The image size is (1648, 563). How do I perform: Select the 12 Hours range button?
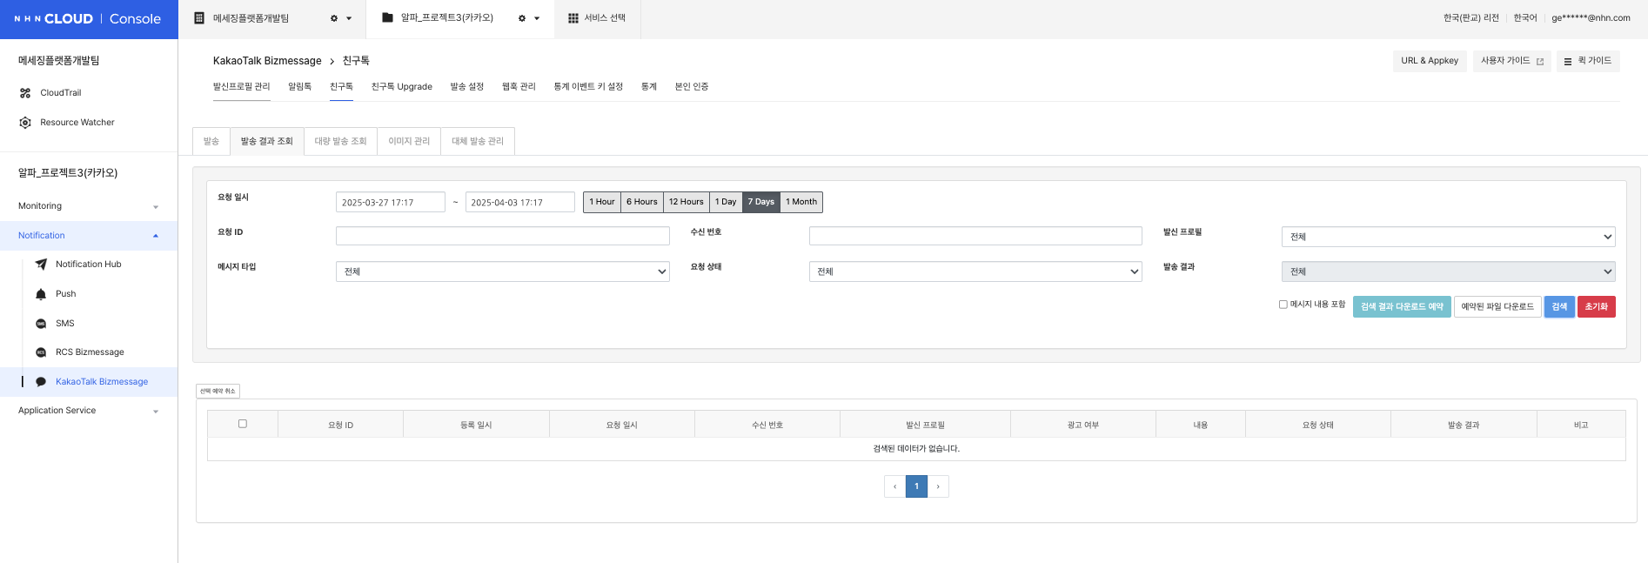point(687,202)
